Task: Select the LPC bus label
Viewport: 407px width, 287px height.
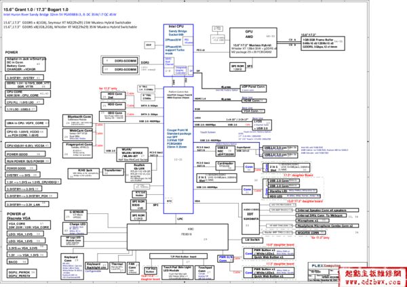Action: 180,219
